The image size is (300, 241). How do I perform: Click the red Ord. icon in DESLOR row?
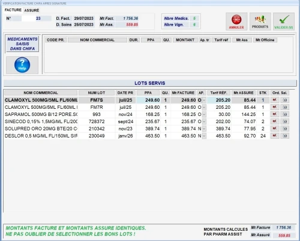click(275, 136)
